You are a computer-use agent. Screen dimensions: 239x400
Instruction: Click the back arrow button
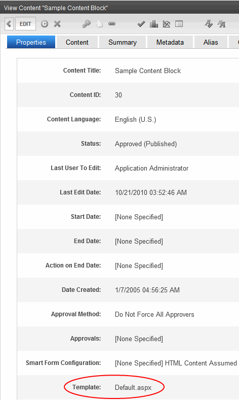(x=9, y=24)
